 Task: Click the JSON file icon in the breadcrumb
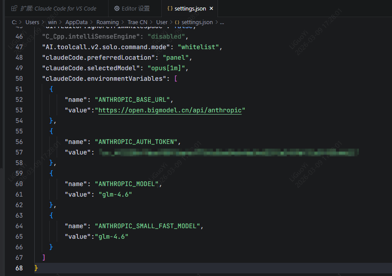click(177, 22)
